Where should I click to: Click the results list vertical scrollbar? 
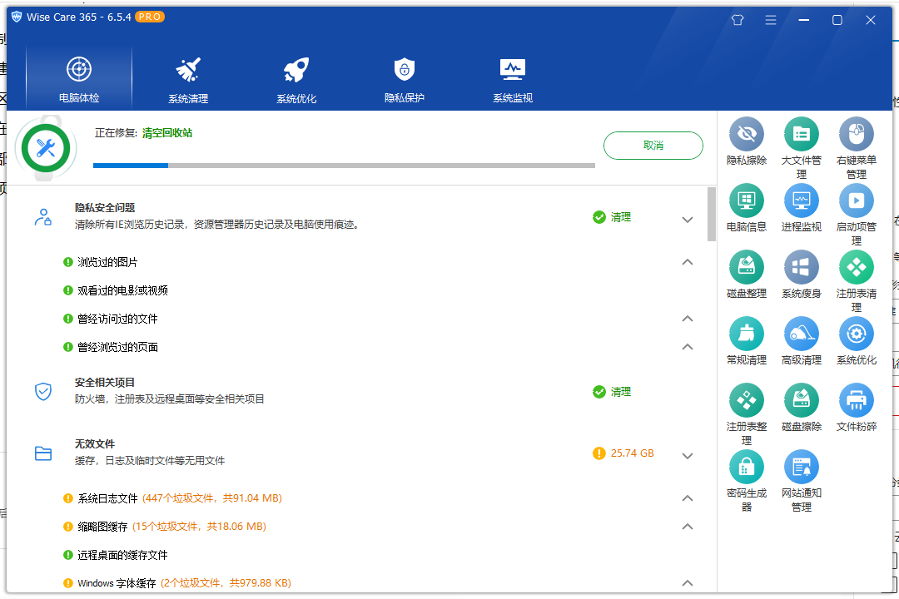[712, 214]
